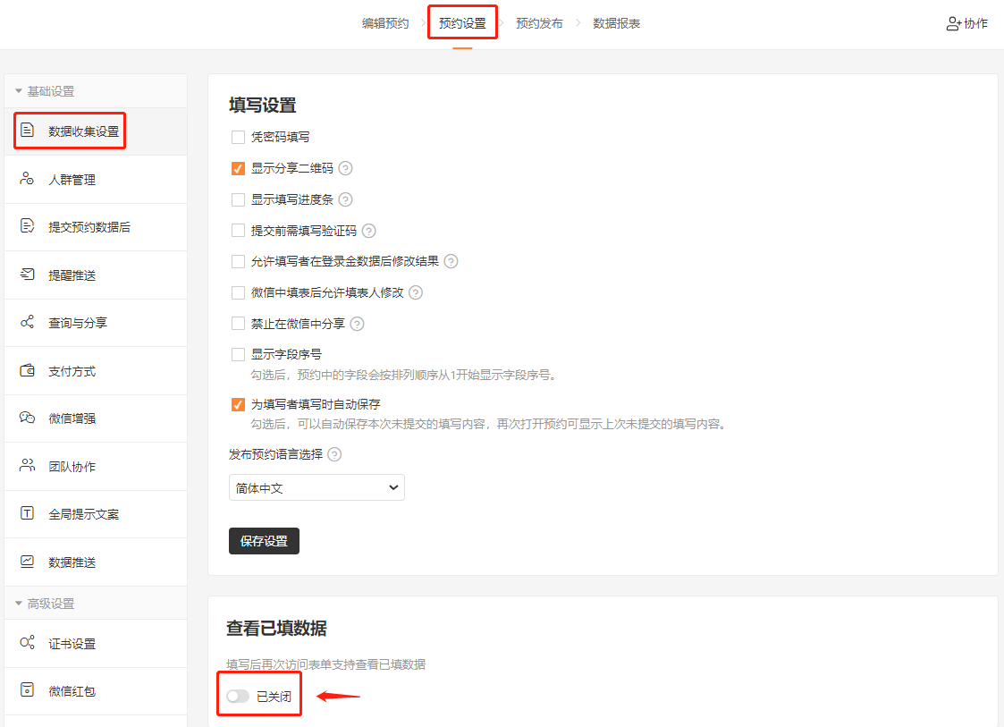This screenshot has height=727, width=1004.
Task: Open 提交预约数据后 settings
Action: click(x=96, y=227)
